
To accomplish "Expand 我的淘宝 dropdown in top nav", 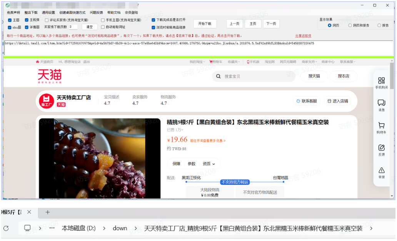I will coord(197,62).
